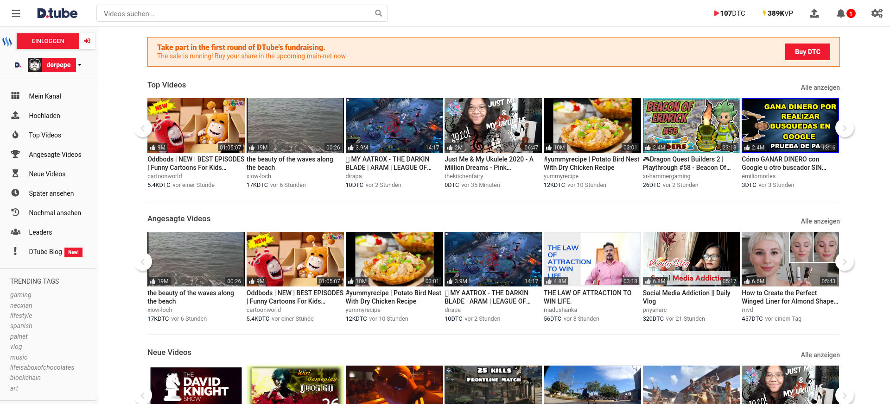Click the Videos suchen search field
Image resolution: width=890 pixels, height=404 pixels.
coord(236,13)
